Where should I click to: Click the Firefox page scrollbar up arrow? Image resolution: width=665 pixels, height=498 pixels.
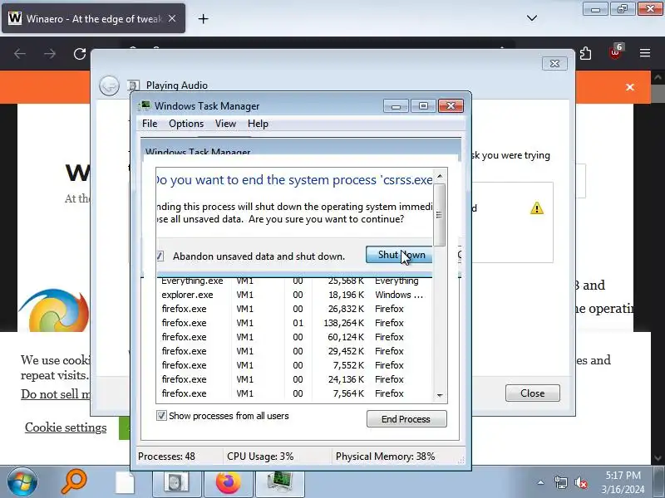658,77
